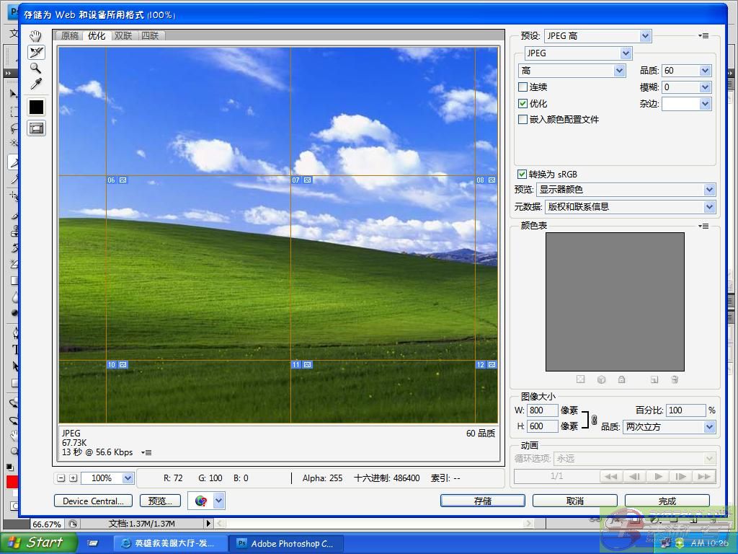
Task: Uncheck the 优化 checkbox
Action: [x=523, y=104]
